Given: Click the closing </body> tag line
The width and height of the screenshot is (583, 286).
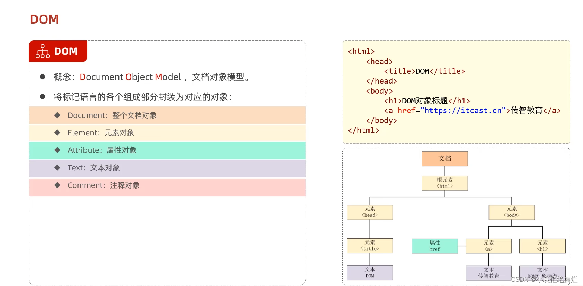Looking at the screenshot, I should click(x=381, y=121).
